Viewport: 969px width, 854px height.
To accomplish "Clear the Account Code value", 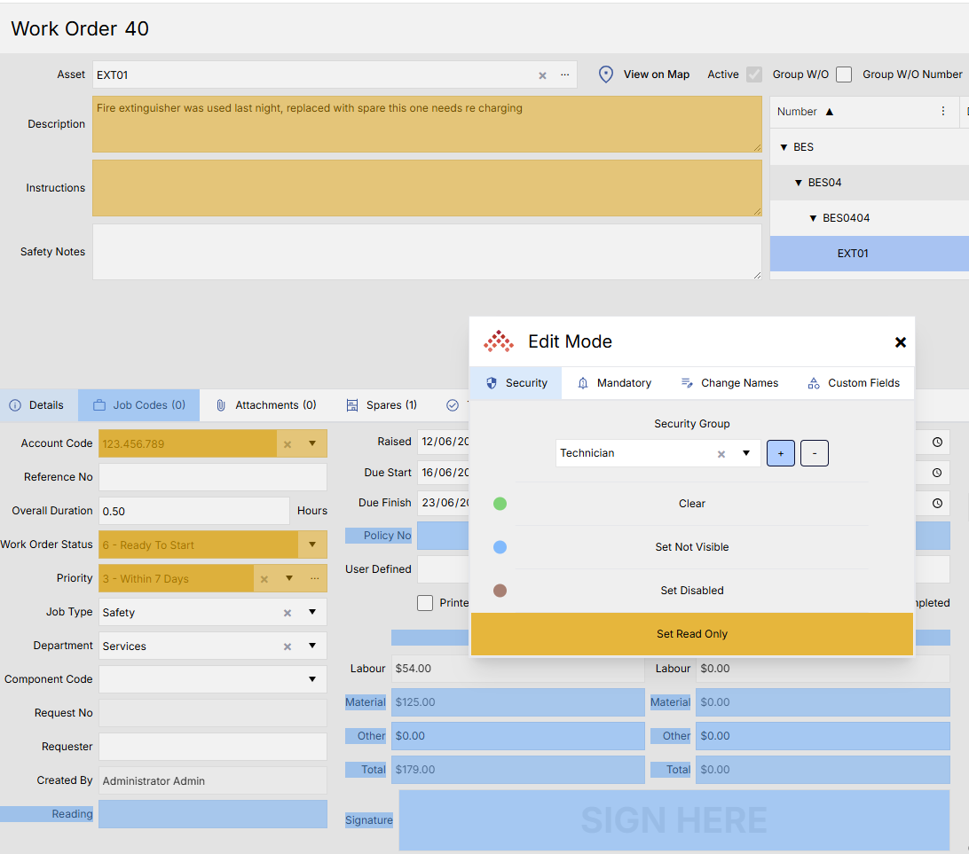I will coord(287,444).
